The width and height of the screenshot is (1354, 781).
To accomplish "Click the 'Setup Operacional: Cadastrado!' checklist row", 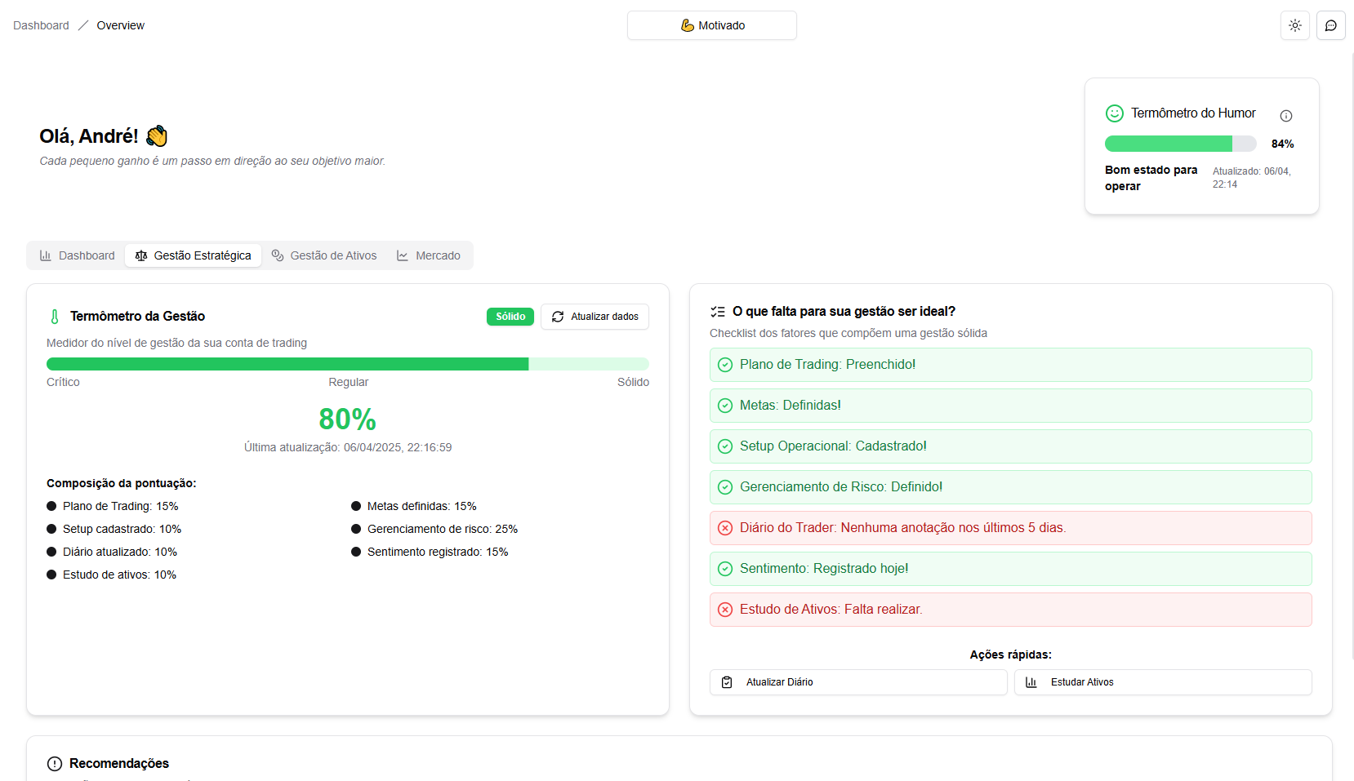I will click(x=1011, y=446).
